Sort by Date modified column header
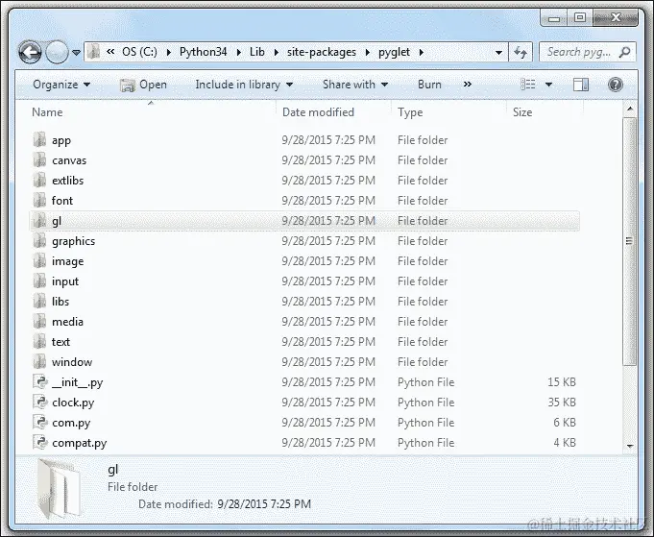The image size is (654, 537). (318, 112)
